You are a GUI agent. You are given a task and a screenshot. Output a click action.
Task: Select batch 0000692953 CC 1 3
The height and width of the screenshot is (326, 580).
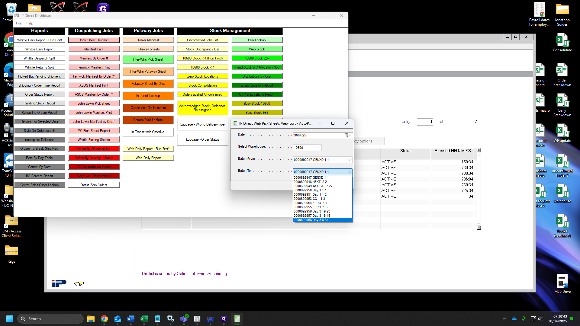tap(322, 199)
